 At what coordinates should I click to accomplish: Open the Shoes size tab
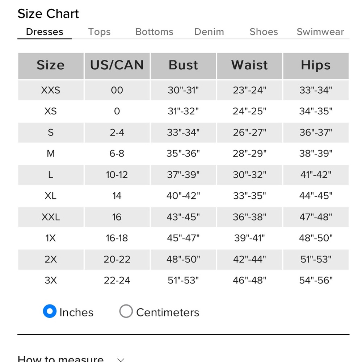point(264,32)
